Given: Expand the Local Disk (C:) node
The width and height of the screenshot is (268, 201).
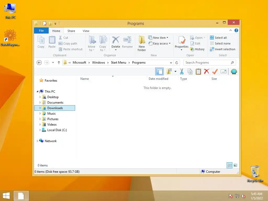Looking at the screenshot, I should click(40, 130).
